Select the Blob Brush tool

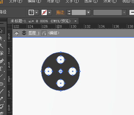coord(2,106)
